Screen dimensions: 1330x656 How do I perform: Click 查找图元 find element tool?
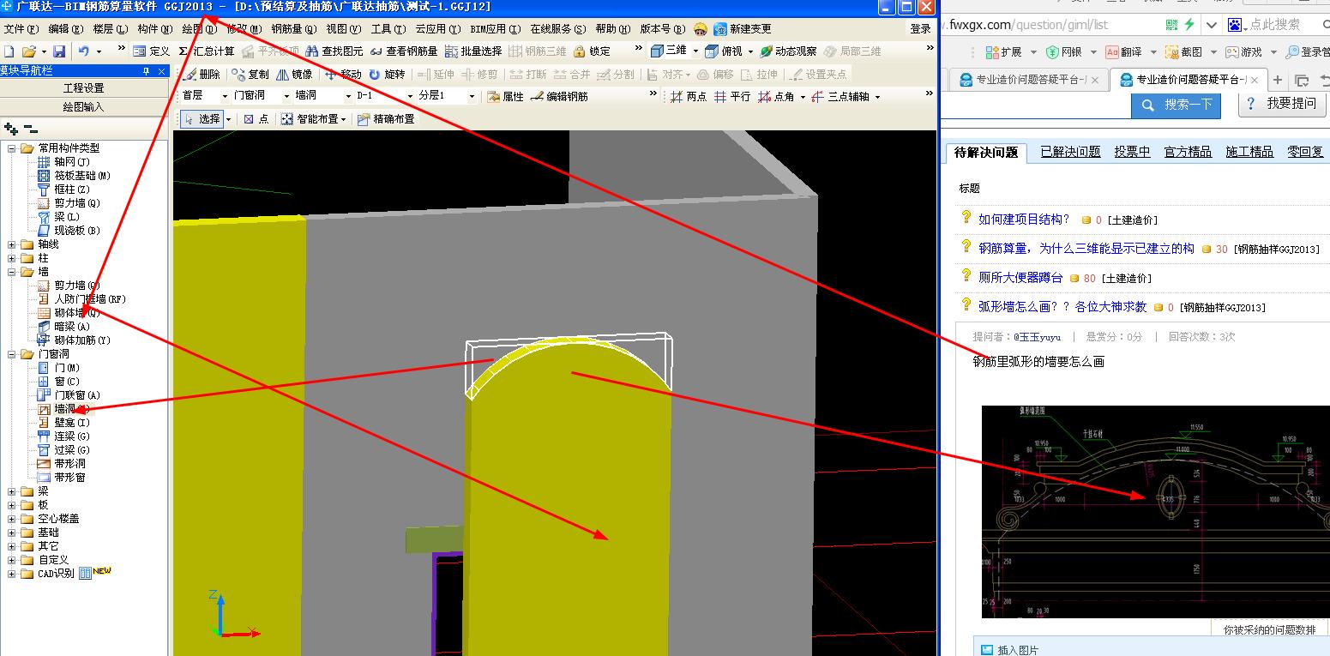[334, 51]
